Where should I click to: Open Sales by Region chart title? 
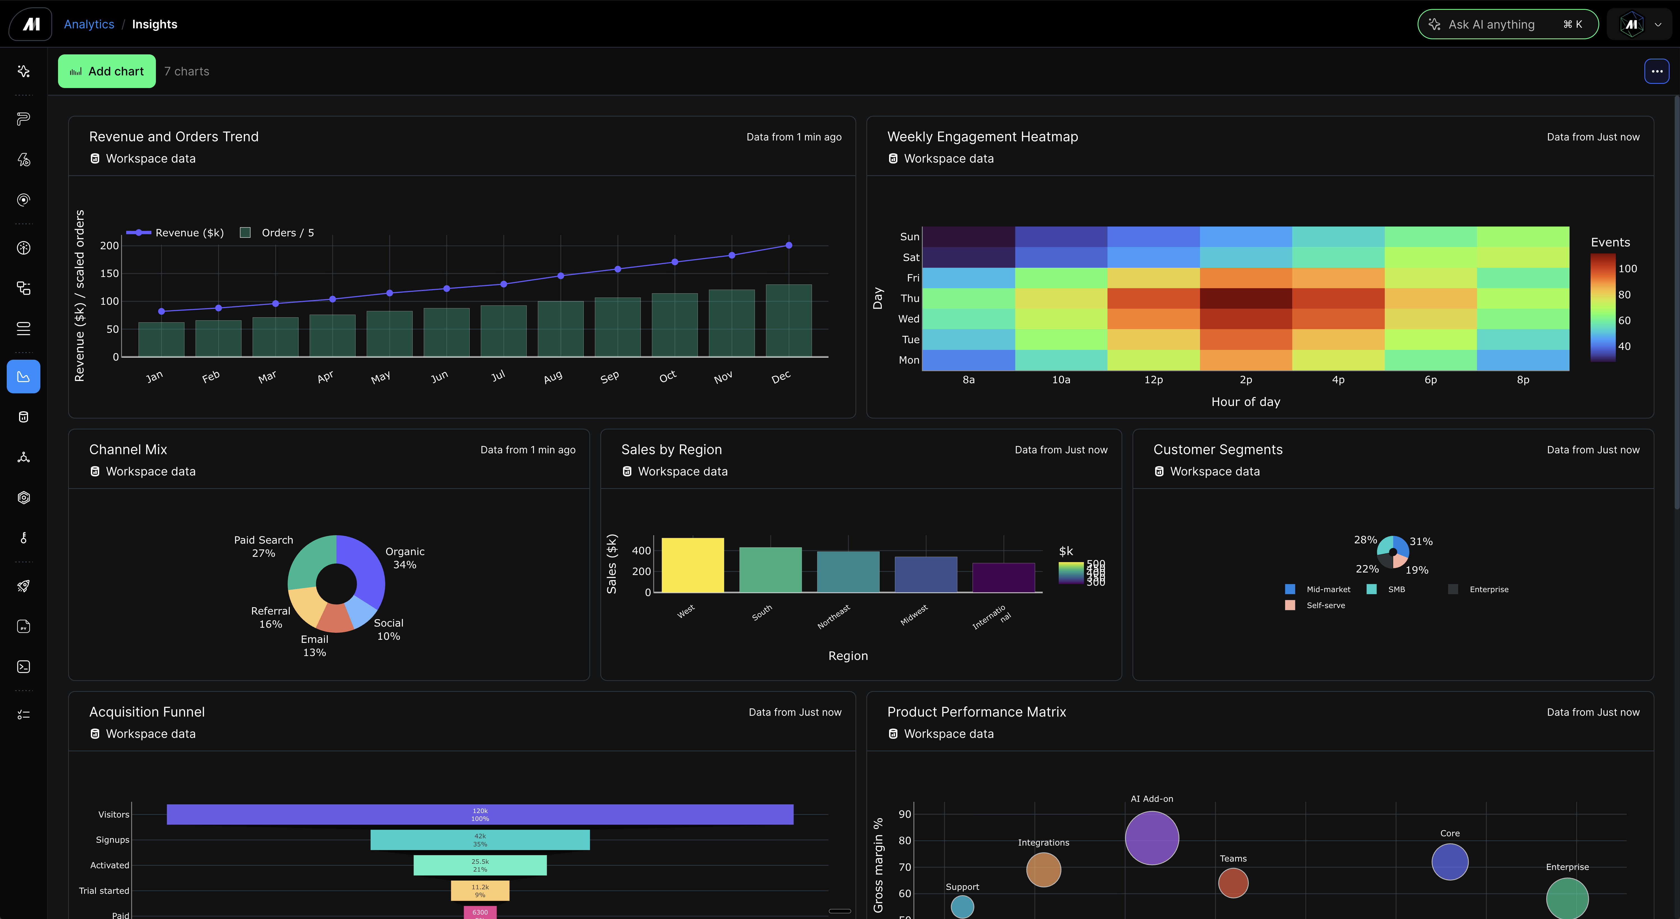pos(672,449)
